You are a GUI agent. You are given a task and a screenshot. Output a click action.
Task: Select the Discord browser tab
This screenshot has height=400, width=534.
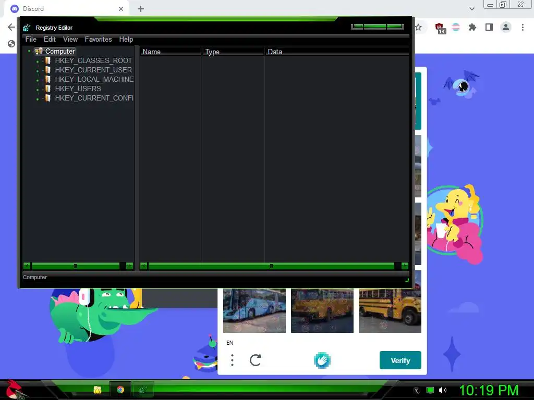[66, 9]
